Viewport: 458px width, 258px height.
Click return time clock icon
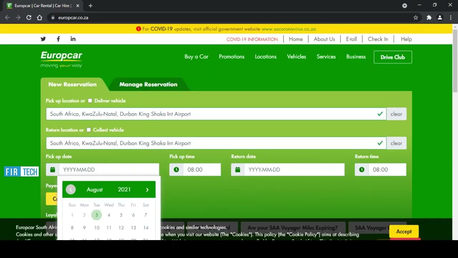tap(362, 169)
